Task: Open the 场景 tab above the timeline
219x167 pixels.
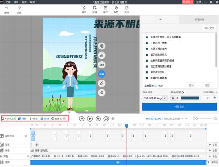Action: (22, 118)
